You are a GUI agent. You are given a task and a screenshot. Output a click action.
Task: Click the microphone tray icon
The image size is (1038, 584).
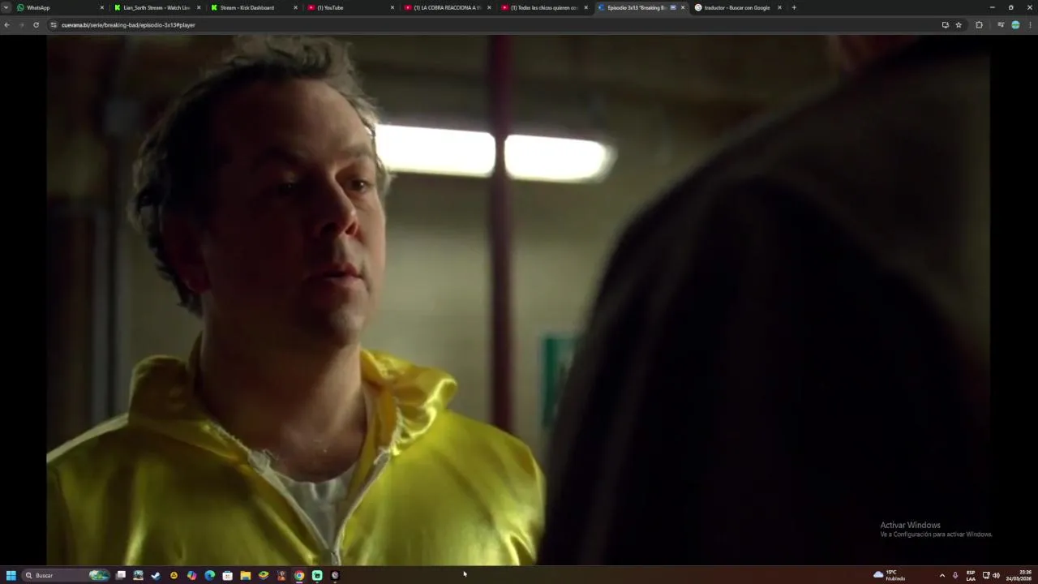955,575
